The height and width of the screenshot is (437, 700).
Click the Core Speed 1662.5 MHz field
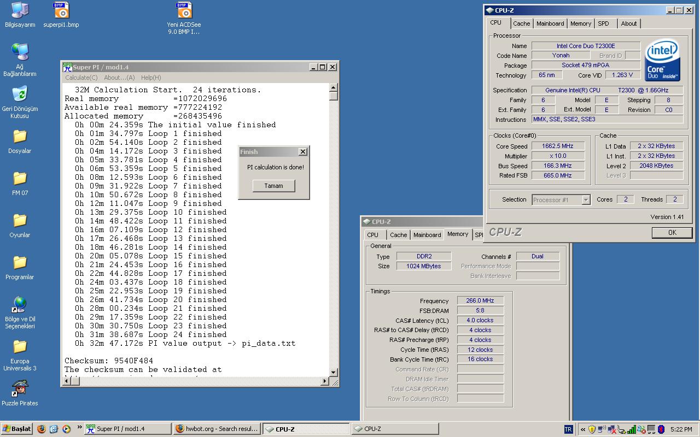pos(558,146)
